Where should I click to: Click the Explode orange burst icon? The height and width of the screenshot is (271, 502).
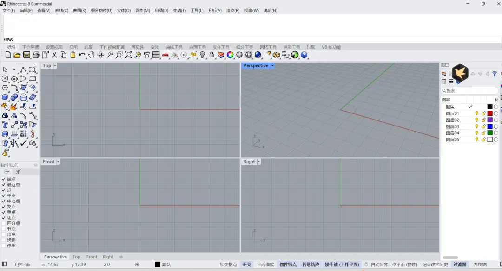pos(14,106)
